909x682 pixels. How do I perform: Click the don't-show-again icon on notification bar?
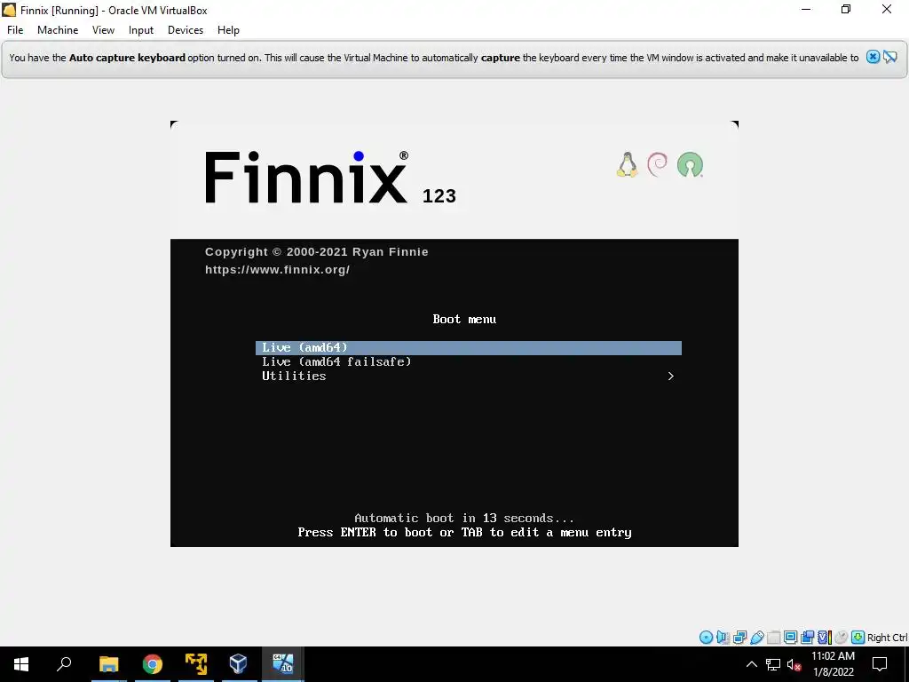(889, 57)
